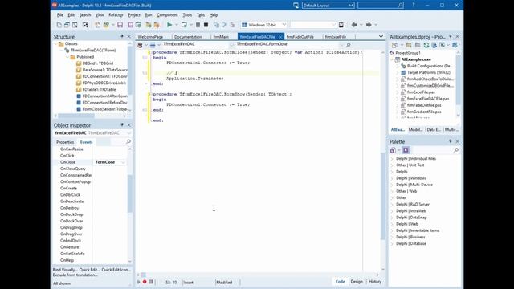This screenshot has width=514, height=289.
Task: Switch to the WelcomePage tab
Action: [150, 37]
